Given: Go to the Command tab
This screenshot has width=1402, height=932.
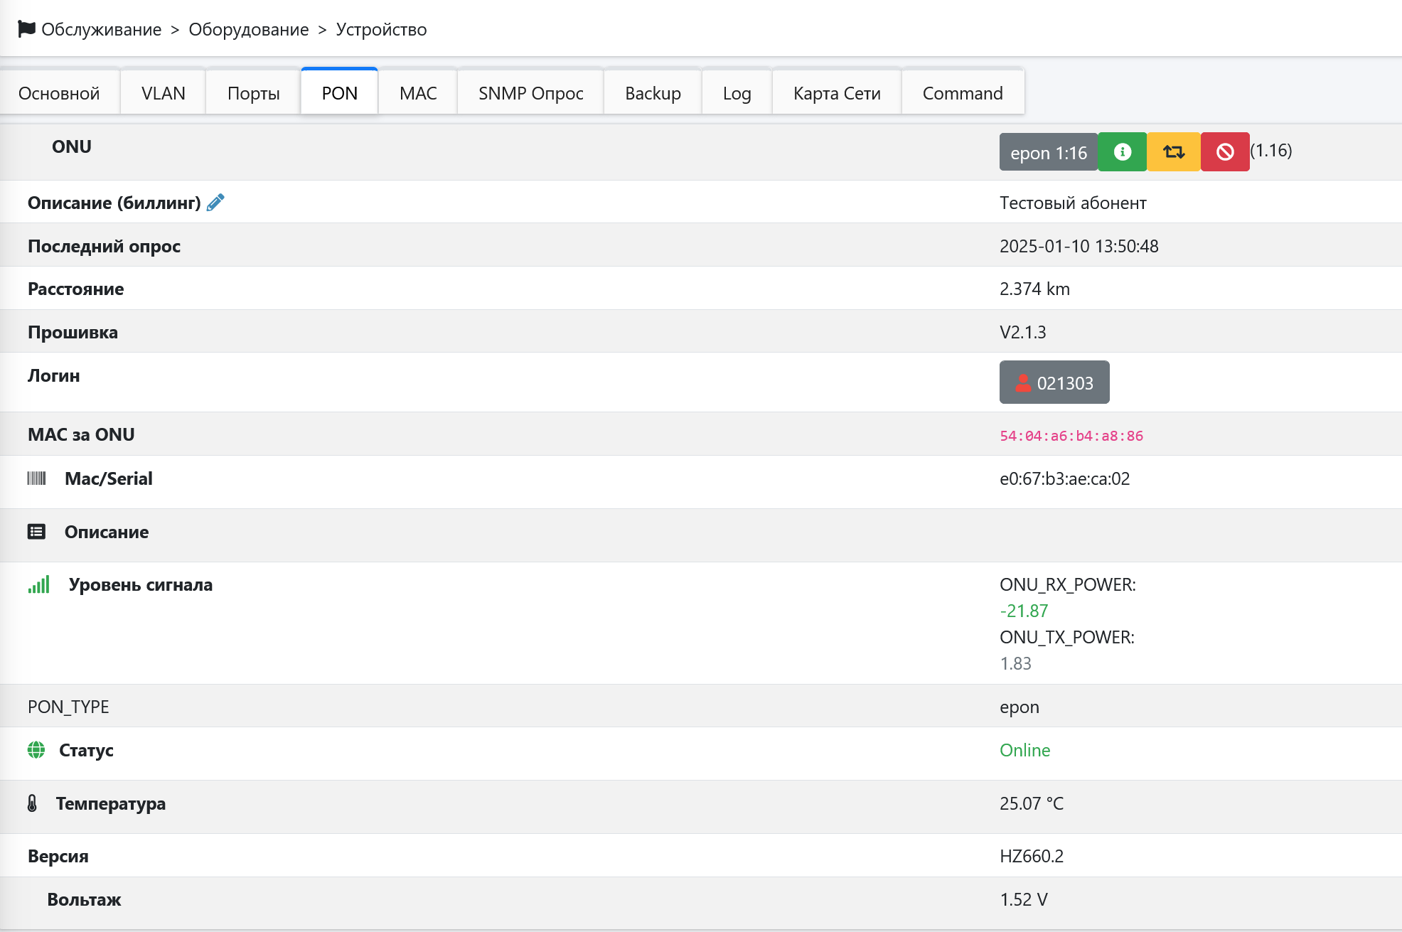Looking at the screenshot, I should tap(963, 93).
